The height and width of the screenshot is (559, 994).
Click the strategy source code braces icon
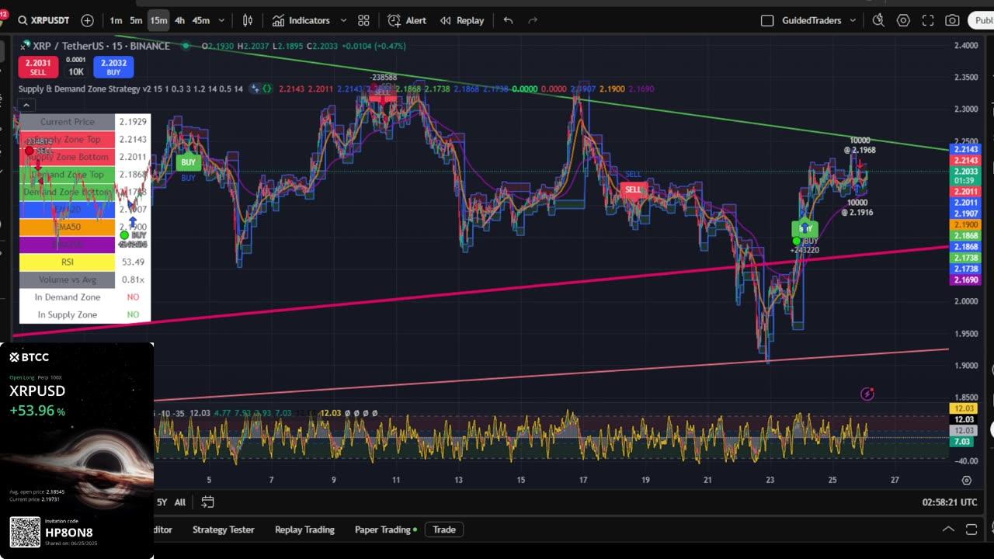(267, 89)
